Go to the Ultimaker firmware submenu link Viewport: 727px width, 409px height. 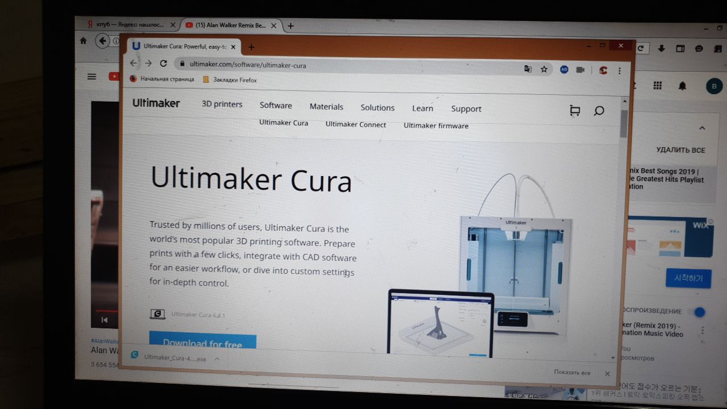436,126
